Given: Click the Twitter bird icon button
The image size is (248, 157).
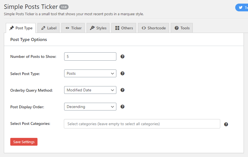Looking at the screenshot, I should (242, 7).
